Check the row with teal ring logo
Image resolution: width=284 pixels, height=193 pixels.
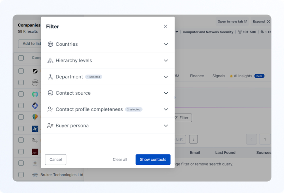[x=21, y=94]
